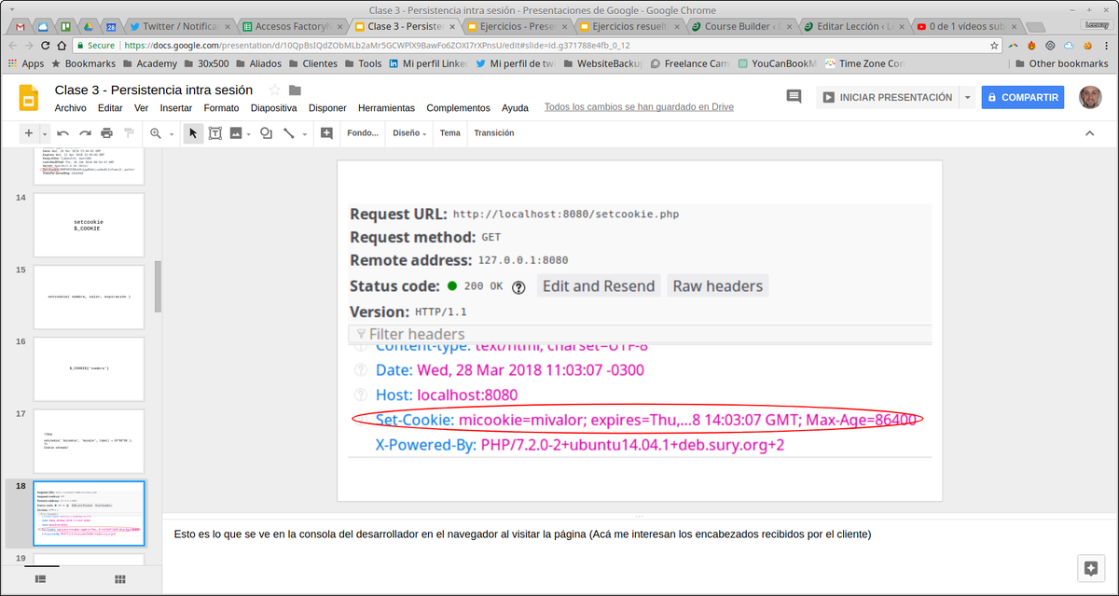Screen dimensions: 1119x596
Task: Move presentation to folder icon
Action: click(x=295, y=90)
